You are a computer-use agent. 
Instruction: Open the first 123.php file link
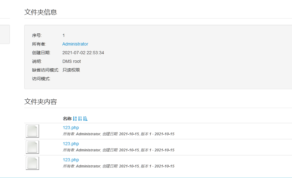pyautogui.click(x=71, y=128)
